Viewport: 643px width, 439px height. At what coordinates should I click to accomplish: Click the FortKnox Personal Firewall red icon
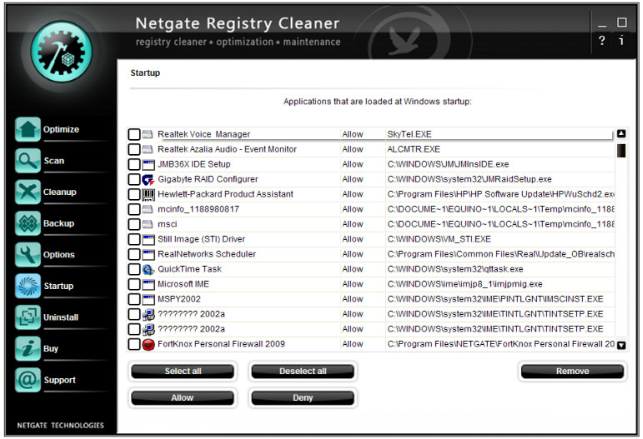tap(148, 344)
